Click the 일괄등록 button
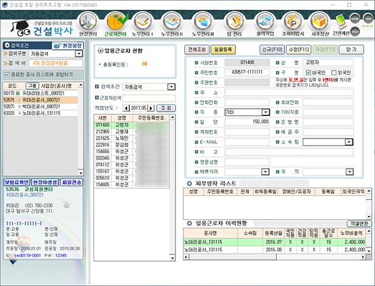The width and height of the screenshot is (375, 286). [x=223, y=49]
